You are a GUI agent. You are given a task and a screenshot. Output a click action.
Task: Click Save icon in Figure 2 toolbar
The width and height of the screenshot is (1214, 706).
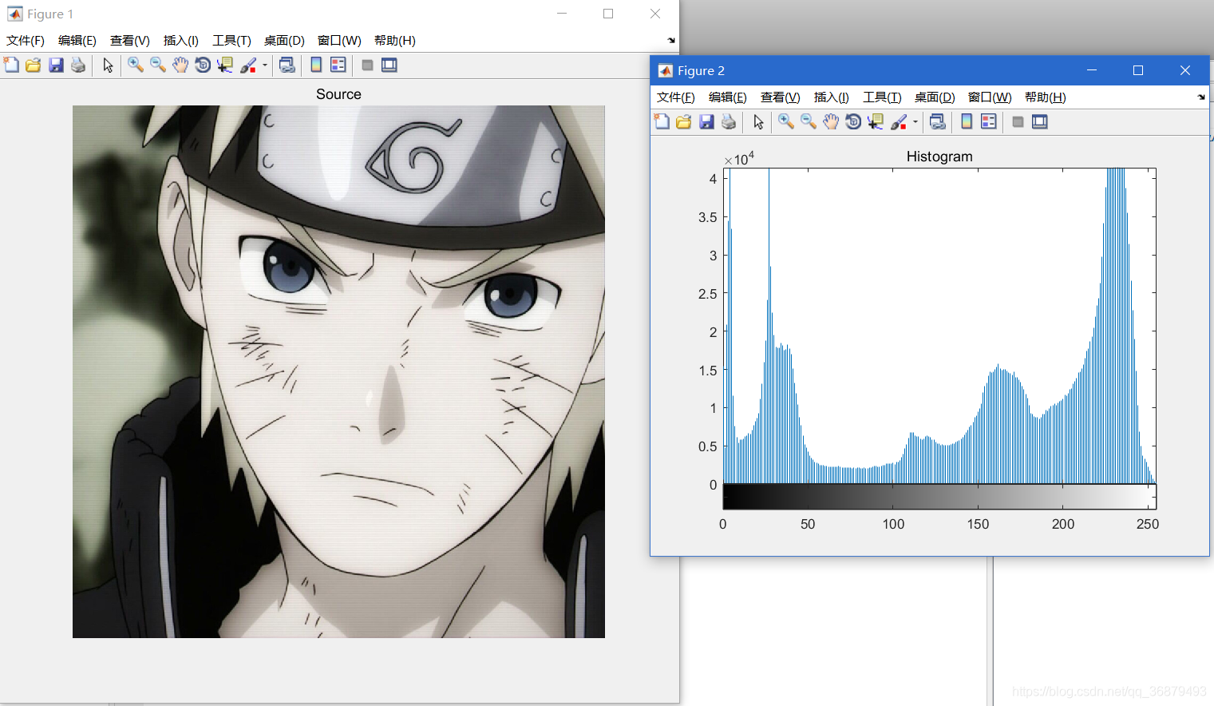coord(706,121)
